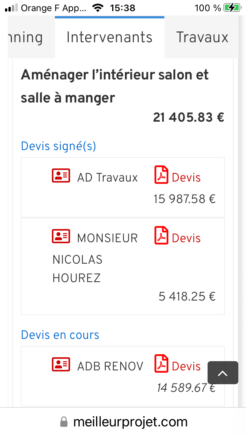
Task: Click the red Devis link for AD Travaux
Action: click(186, 178)
